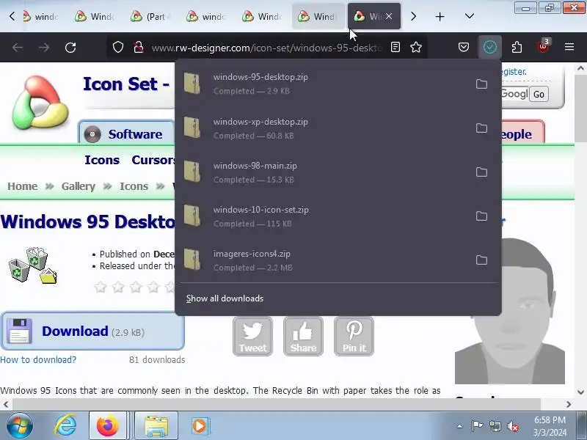Viewport: 587px width, 440px height.
Task: View site security lock information
Action: tap(139, 48)
